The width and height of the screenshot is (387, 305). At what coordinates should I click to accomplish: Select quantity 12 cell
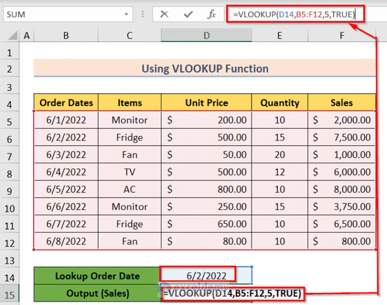280,172
